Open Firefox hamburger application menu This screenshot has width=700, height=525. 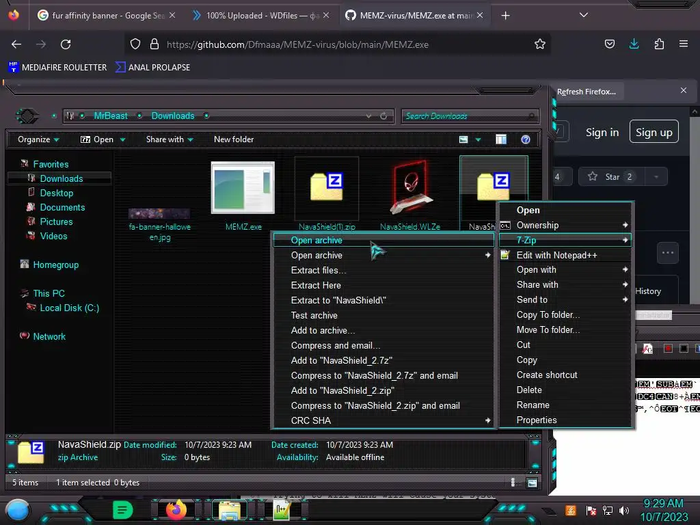point(683,44)
